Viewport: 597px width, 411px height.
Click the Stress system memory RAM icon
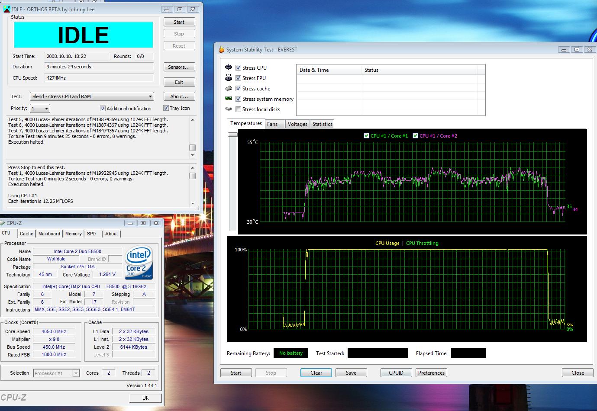229,99
